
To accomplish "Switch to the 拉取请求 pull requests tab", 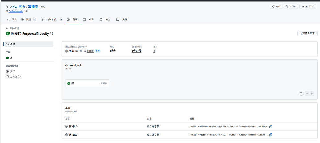I will [51, 19].
